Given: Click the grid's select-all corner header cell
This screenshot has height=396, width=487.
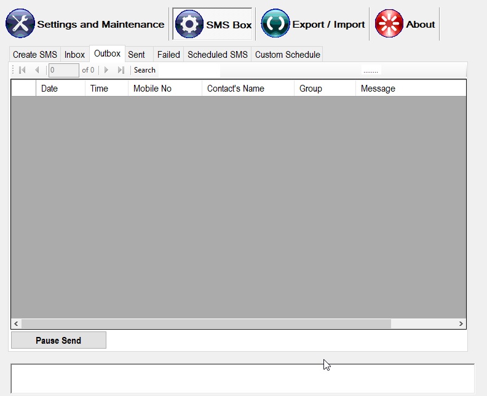Looking at the screenshot, I should [23, 89].
